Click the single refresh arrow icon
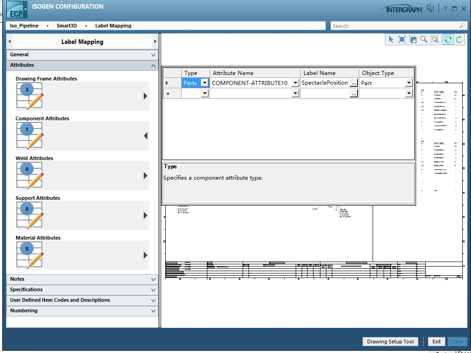 (x=459, y=39)
